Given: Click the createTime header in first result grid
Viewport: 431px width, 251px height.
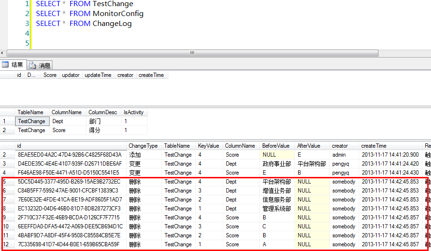Looking at the screenshot, I should click(151, 75).
